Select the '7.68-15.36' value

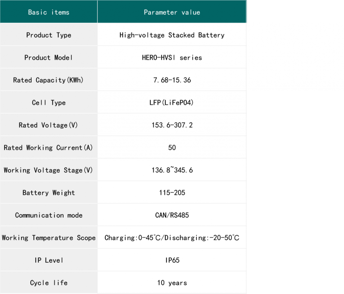(x=172, y=80)
